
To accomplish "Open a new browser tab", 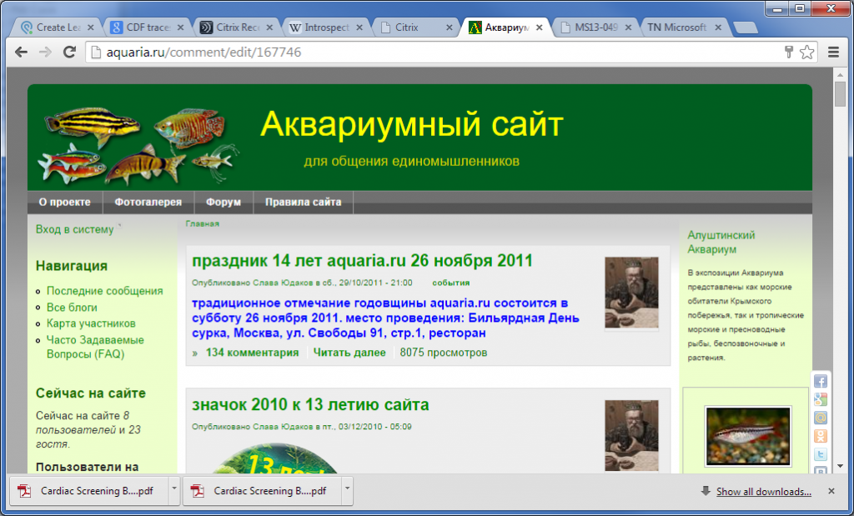I will tap(744, 28).
